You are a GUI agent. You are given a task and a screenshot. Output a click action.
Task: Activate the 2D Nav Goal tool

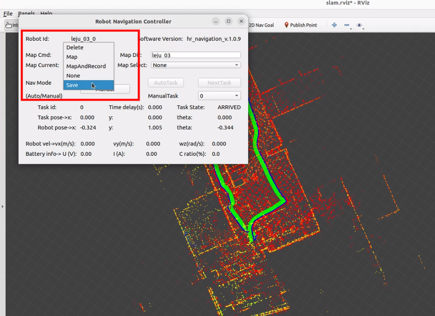261,25
